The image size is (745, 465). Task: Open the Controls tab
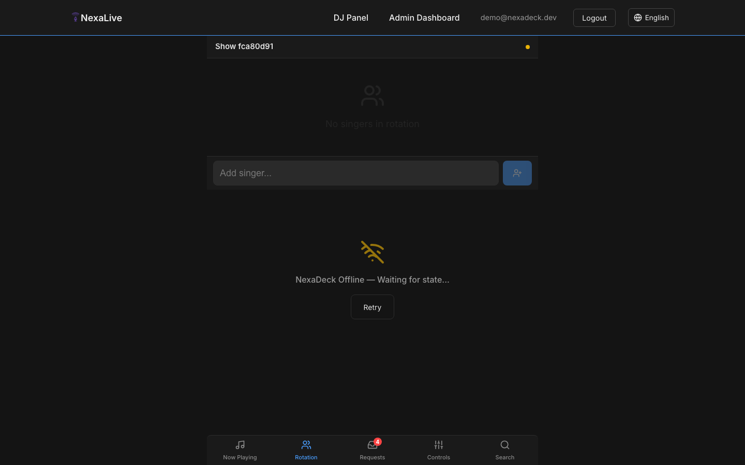[x=439, y=450]
